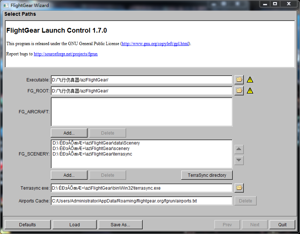The height and width of the screenshot is (234, 300).
Task: Advance with the Next button
Action: pos(255,225)
